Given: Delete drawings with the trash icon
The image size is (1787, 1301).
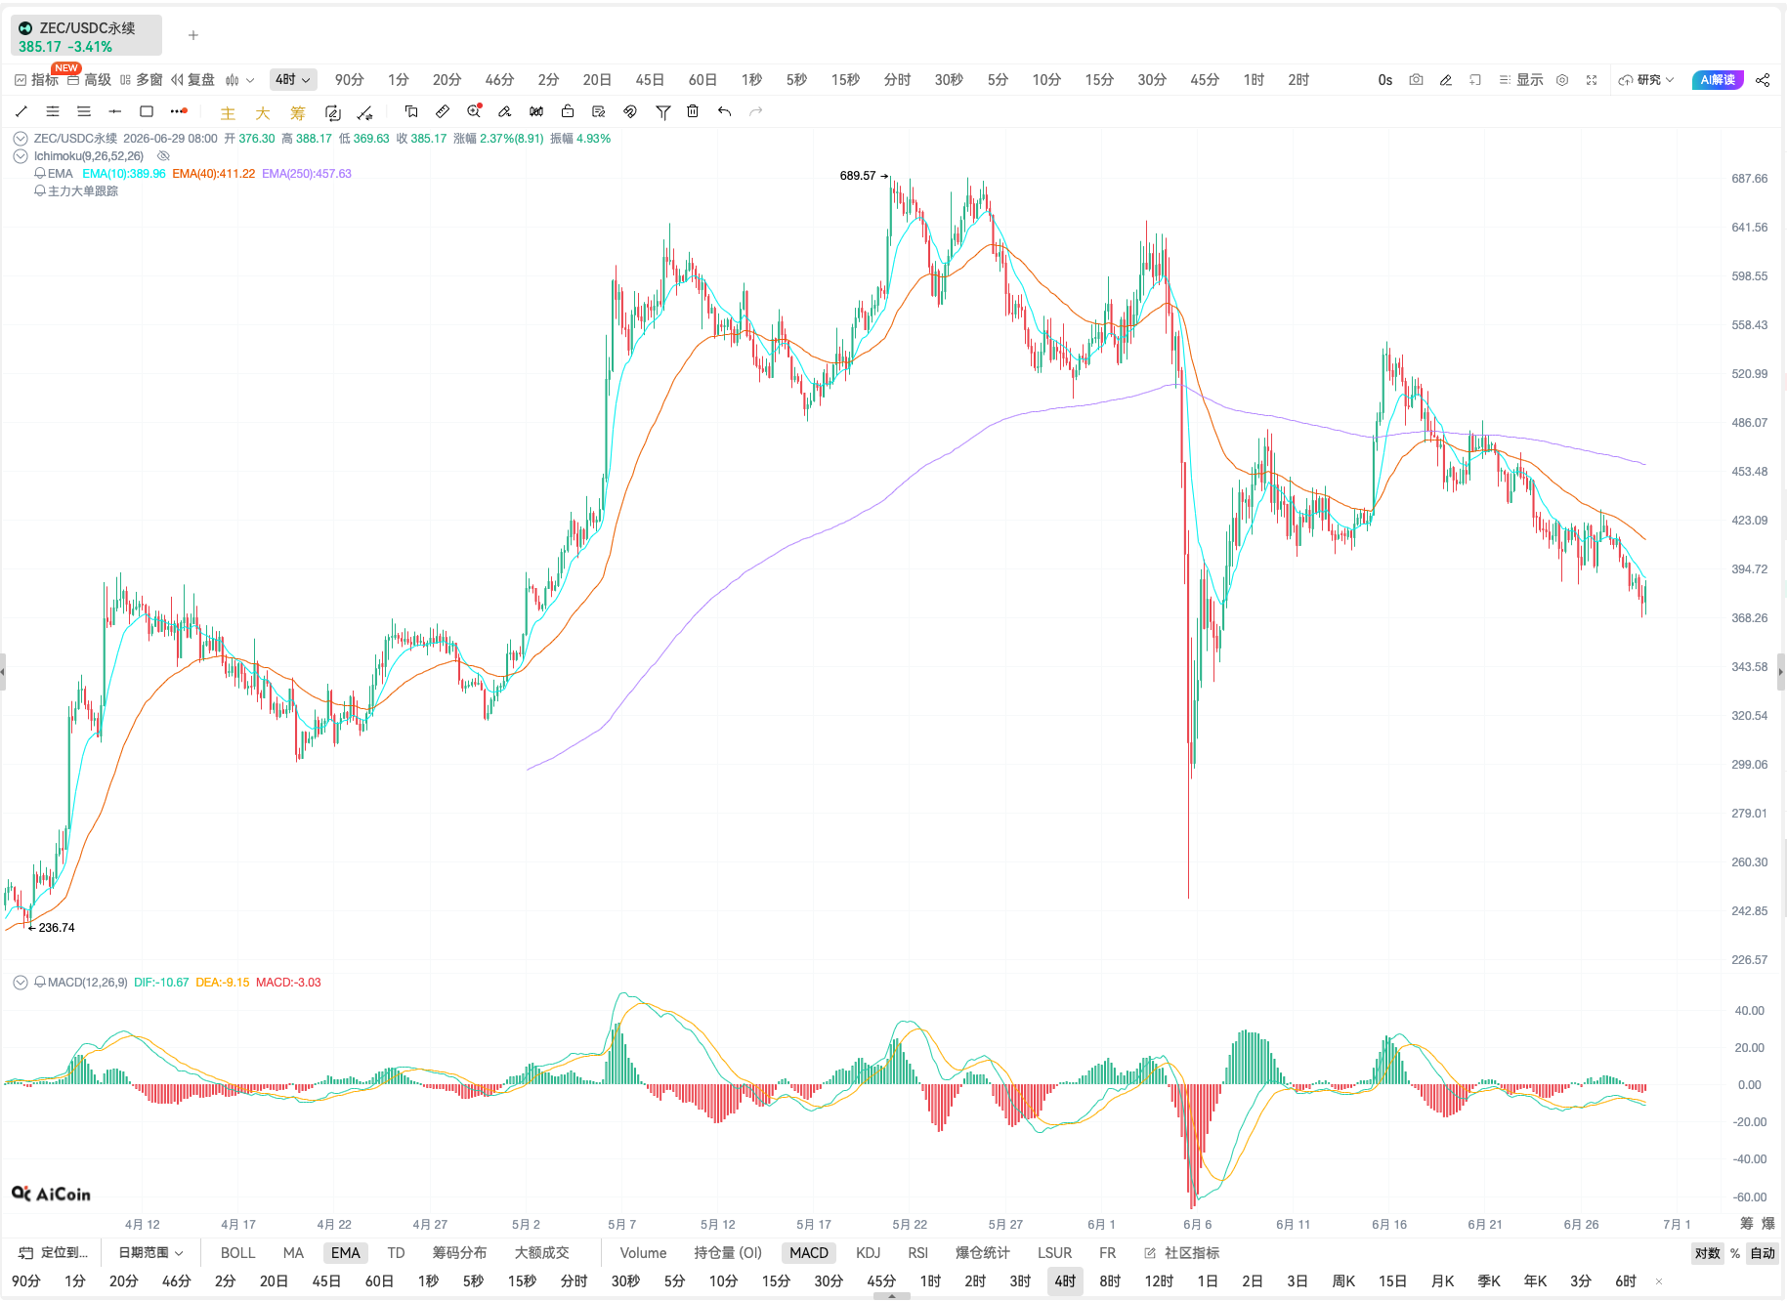Looking at the screenshot, I should coord(693,111).
